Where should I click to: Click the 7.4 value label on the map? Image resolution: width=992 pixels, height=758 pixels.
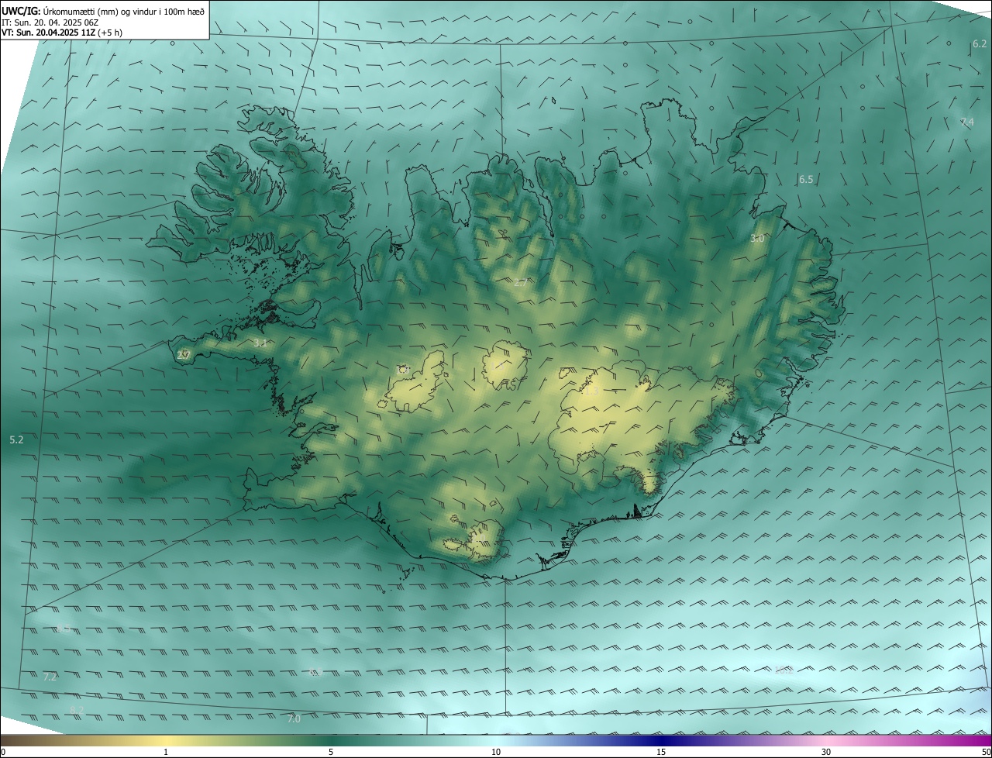tap(966, 122)
